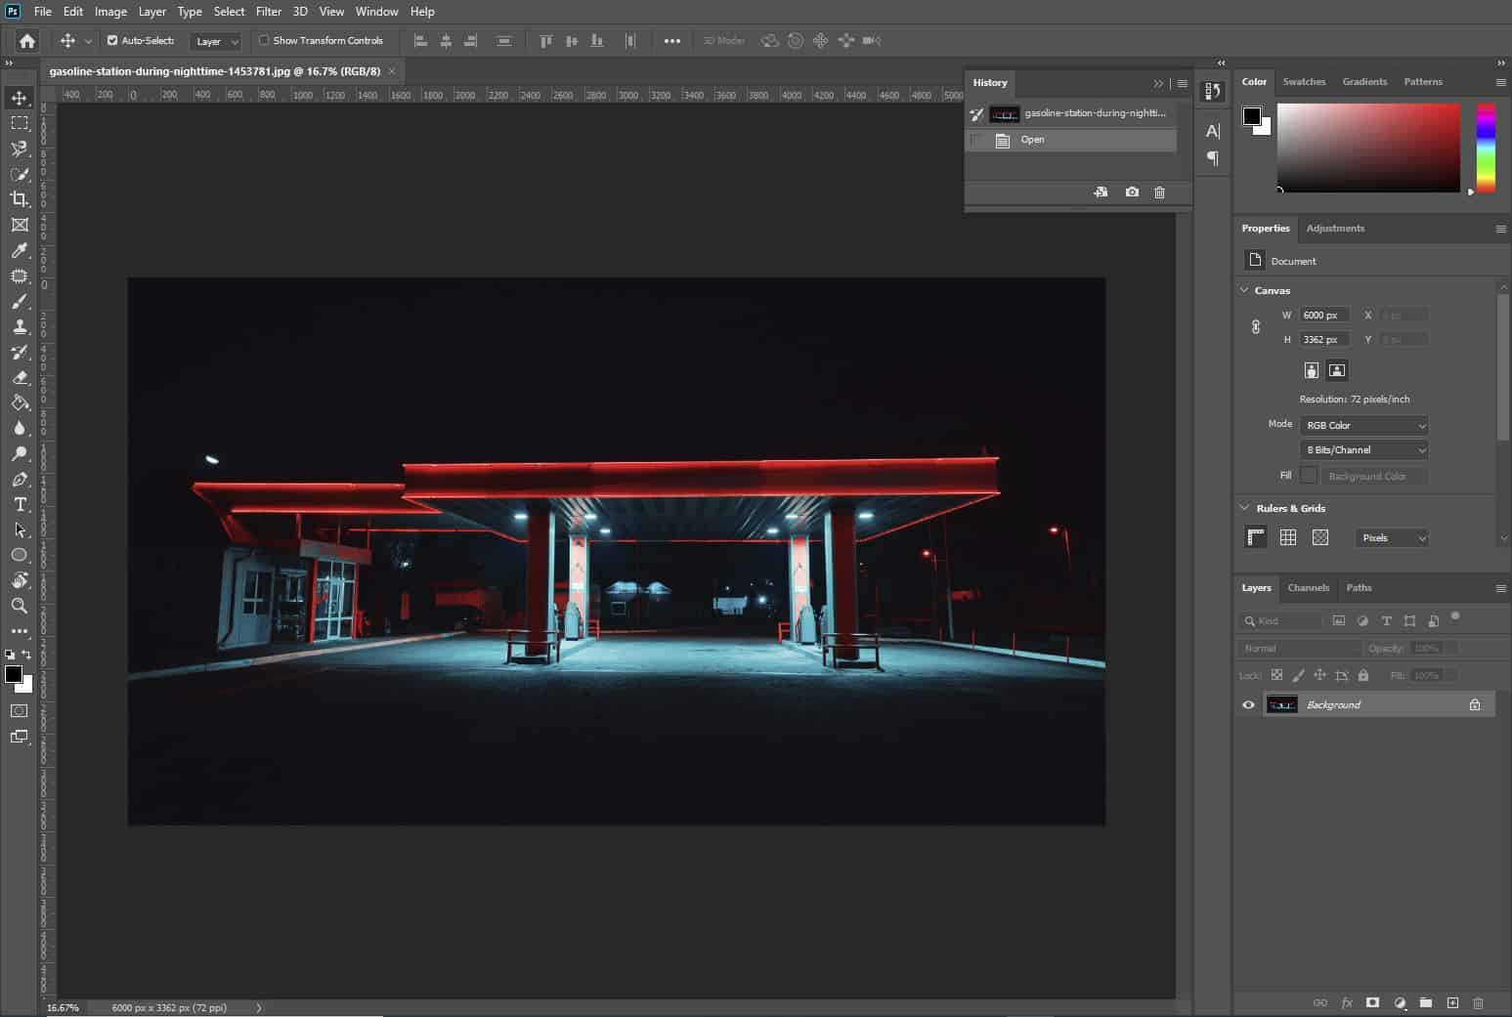This screenshot has width=1512, height=1017.
Task: Select the Paint Bucket tool
Action: click(19, 403)
